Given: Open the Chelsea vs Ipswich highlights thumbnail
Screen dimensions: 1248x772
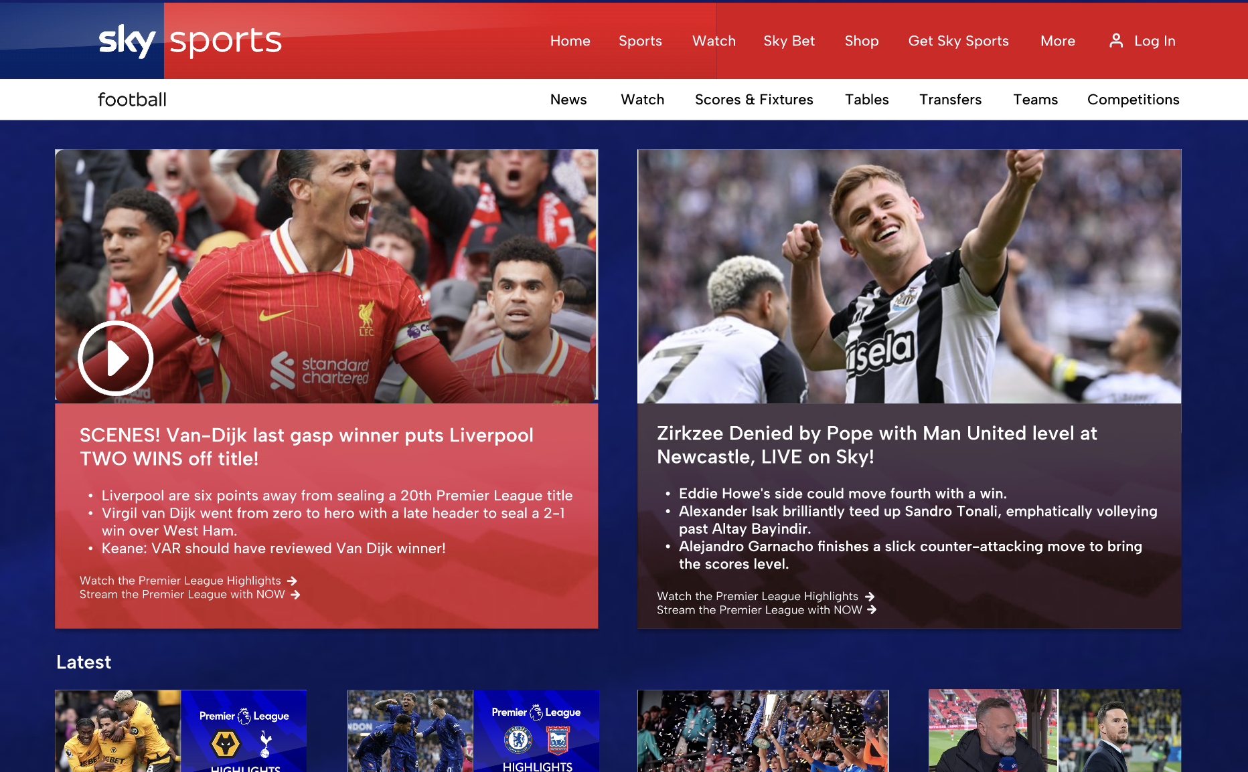Looking at the screenshot, I should pyautogui.click(x=473, y=731).
